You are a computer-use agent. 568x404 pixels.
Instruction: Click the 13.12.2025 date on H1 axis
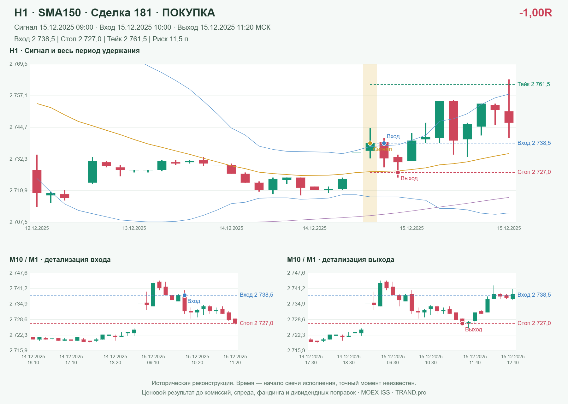(x=134, y=228)
